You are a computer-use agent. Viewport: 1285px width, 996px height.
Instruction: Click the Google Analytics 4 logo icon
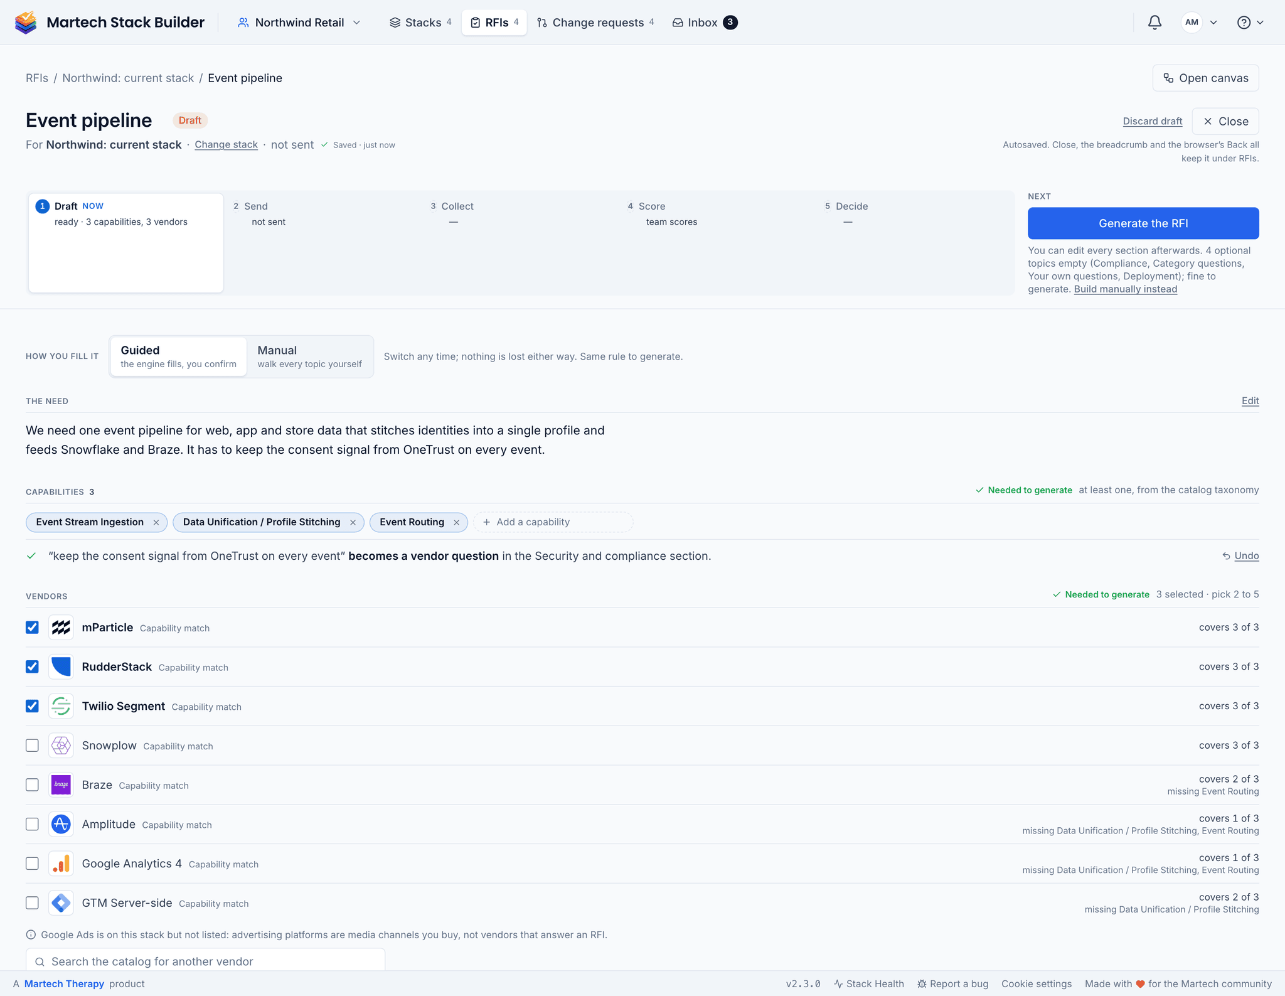pyautogui.click(x=61, y=864)
